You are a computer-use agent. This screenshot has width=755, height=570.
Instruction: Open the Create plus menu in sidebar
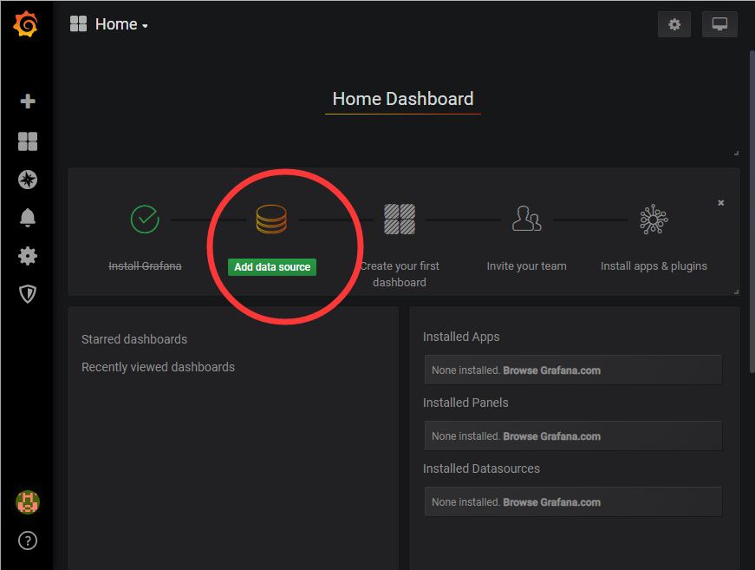[28, 102]
